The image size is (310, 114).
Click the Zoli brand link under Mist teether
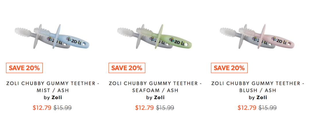pos(57,98)
